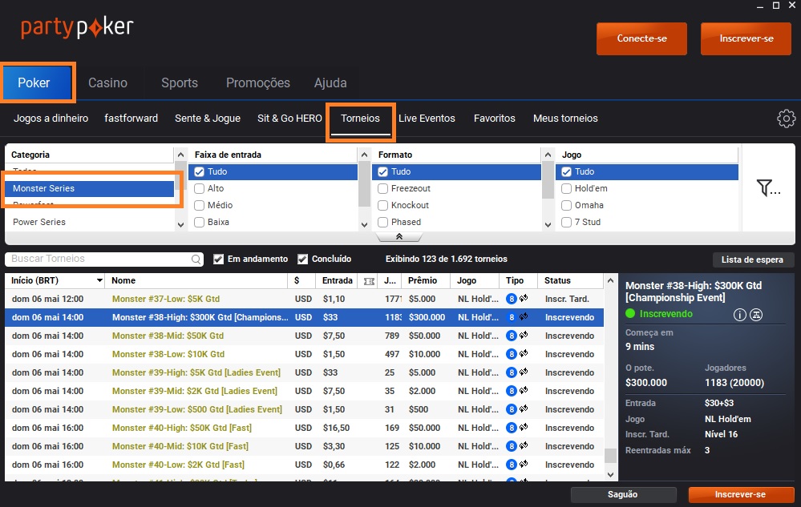
Task: Check the Alto buy-in filter
Action: tap(199, 189)
